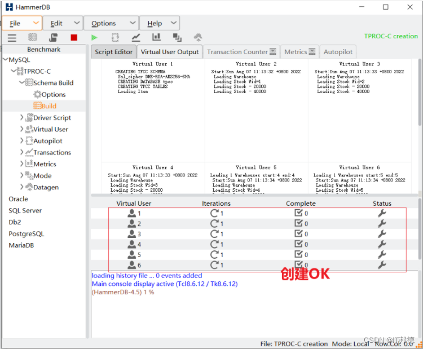The width and height of the screenshot is (423, 349).
Task: Click the Datagen toolbar icon
Action: (x=198, y=37)
